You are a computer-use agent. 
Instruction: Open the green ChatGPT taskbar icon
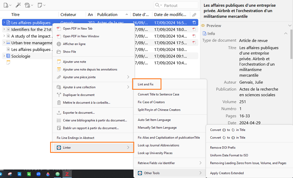point(57,174)
